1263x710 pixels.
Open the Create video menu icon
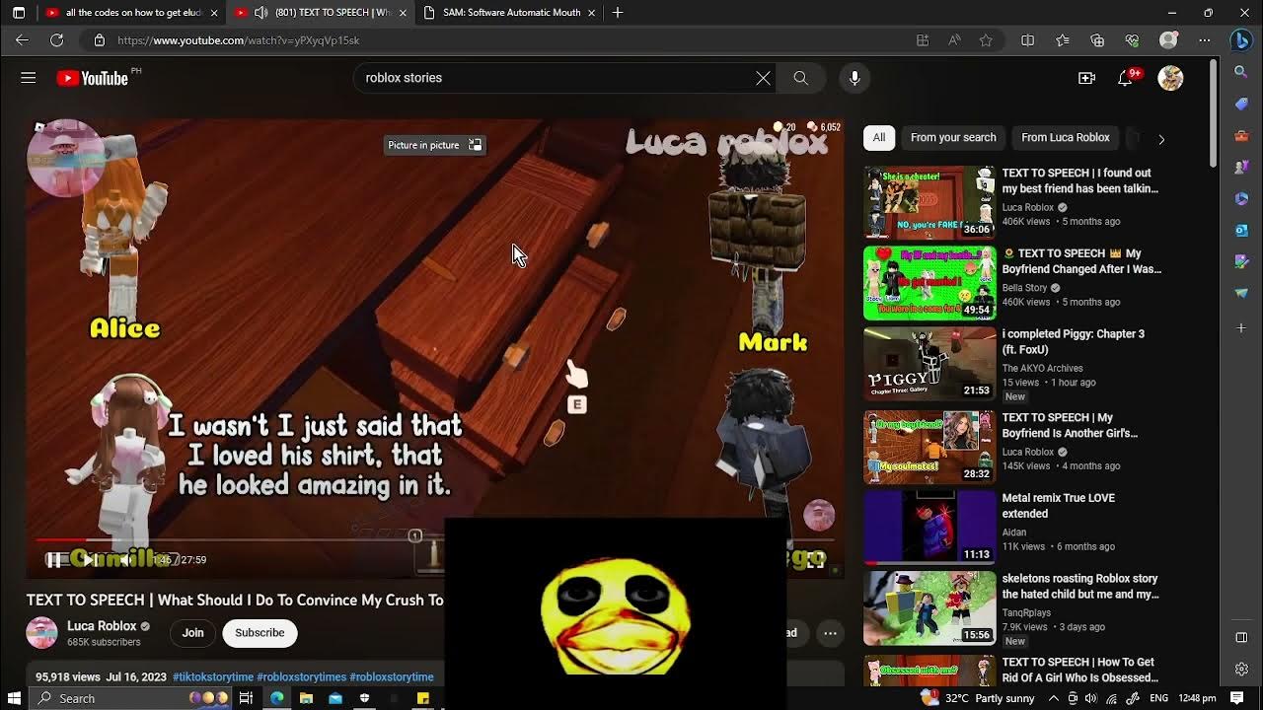click(1086, 78)
